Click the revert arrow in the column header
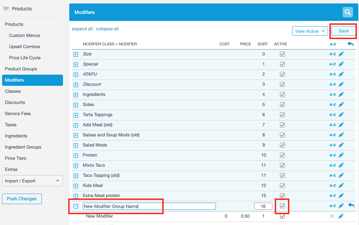 (x=351, y=44)
